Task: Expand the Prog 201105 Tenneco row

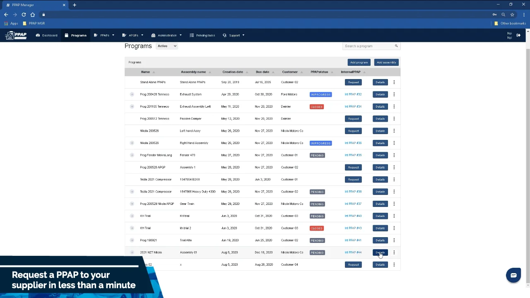Action: pos(132,106)
